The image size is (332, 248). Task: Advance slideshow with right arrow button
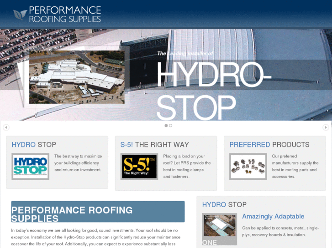[x=326, y=127]
